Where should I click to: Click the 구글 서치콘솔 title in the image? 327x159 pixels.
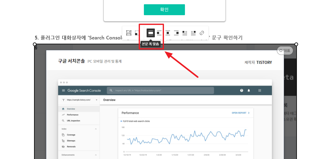click(71, 61)
